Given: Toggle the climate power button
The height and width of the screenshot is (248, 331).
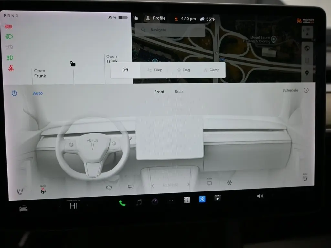Looking at the screenshot, I should [14, 93].
